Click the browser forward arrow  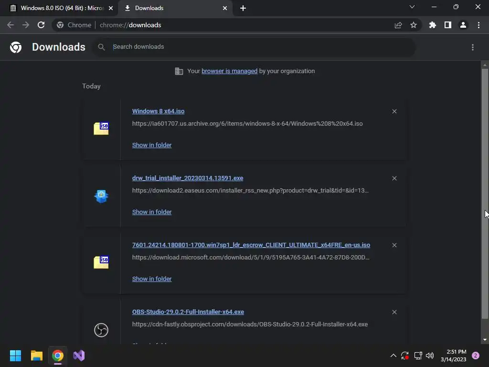pyautogui.click(x=26, y=25)
